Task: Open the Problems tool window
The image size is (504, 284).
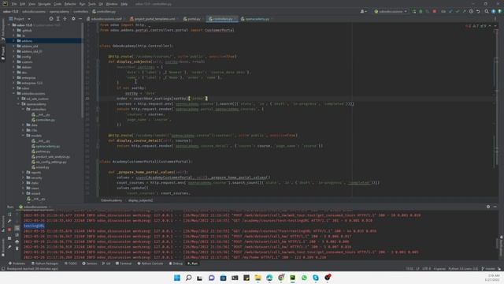Action: pyautogui.click(x=17, y=263)
